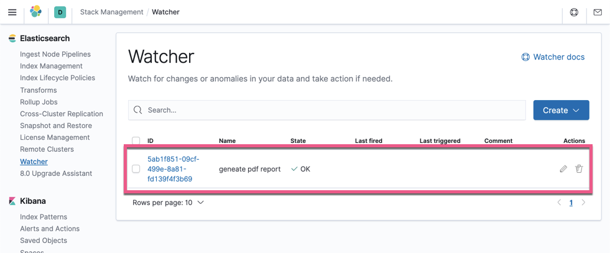Screen dimensions: 610x253
Task: Go to previous page arrow
Action: coord(560,203)
